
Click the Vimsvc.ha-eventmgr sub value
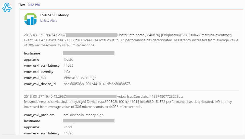80,78
